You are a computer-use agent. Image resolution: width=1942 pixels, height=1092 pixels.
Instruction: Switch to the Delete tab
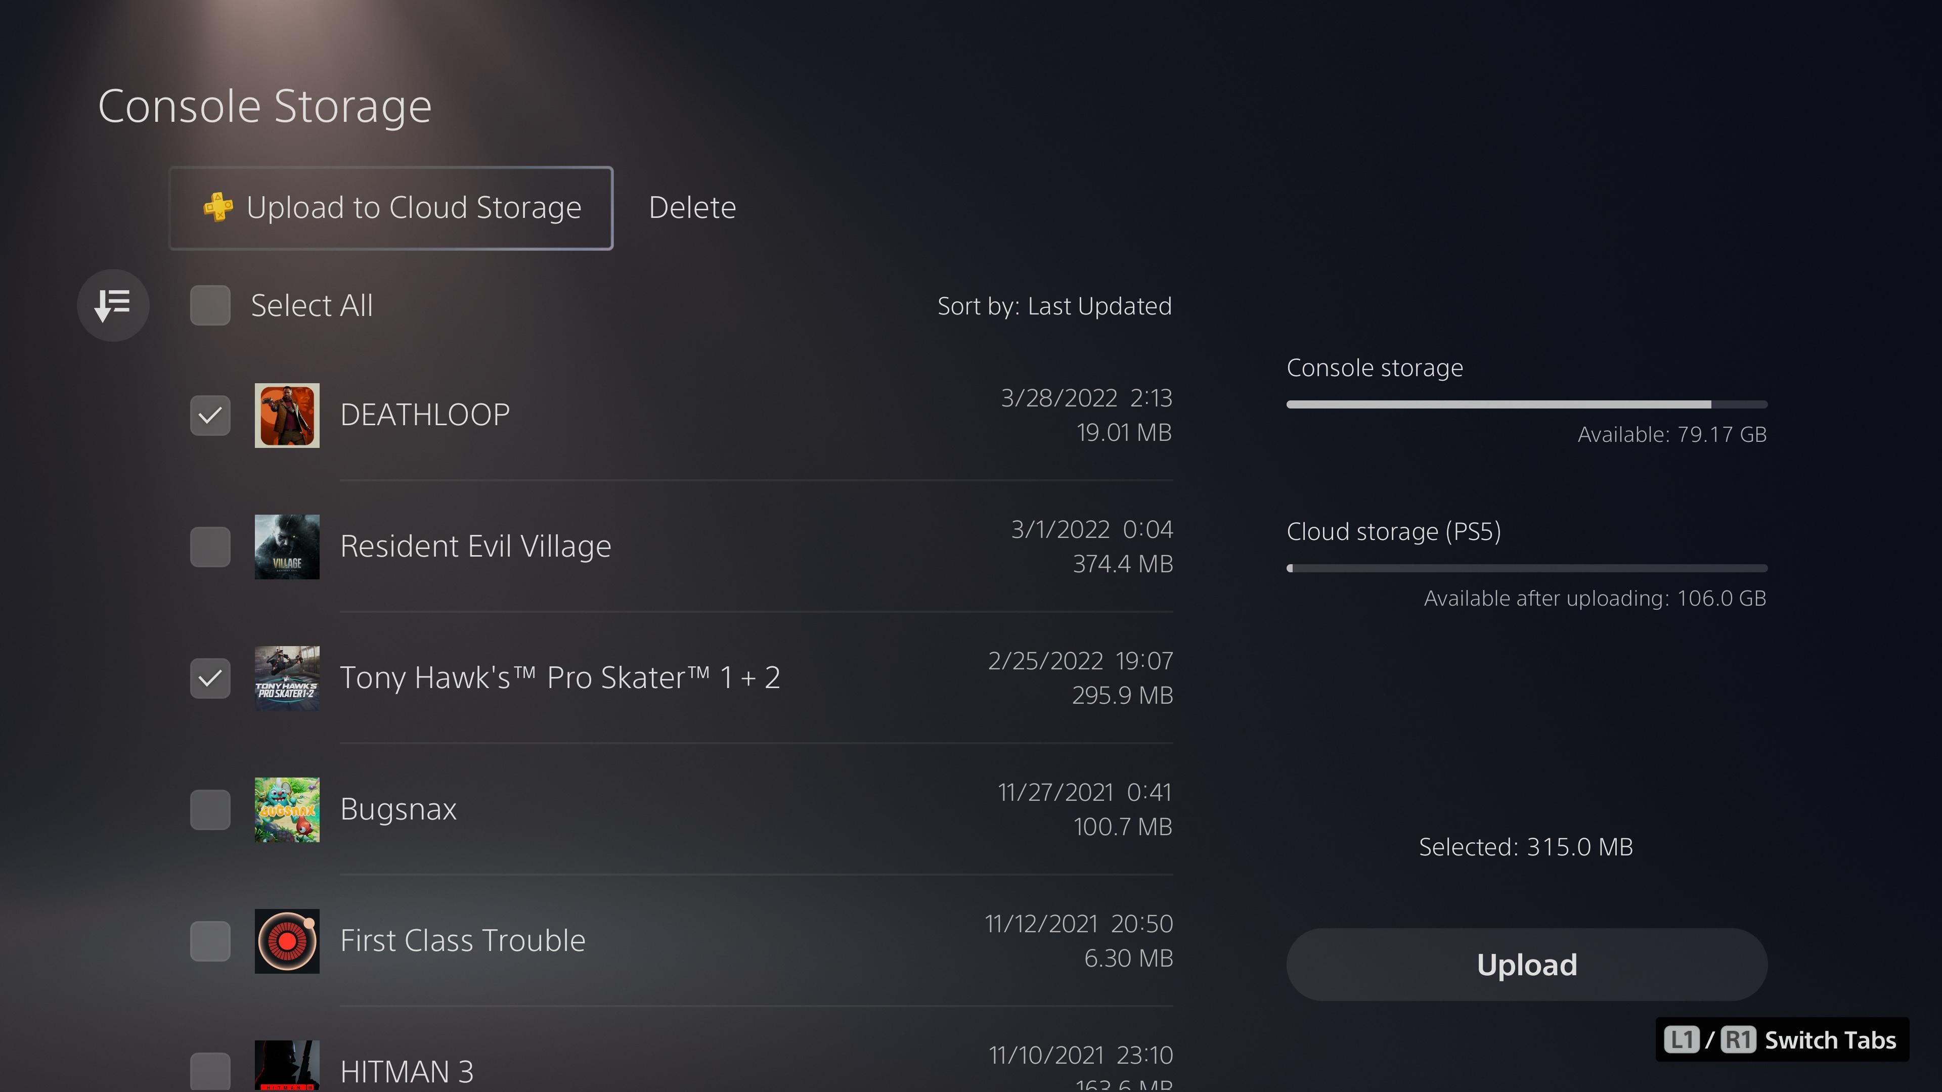click(692, 207)
